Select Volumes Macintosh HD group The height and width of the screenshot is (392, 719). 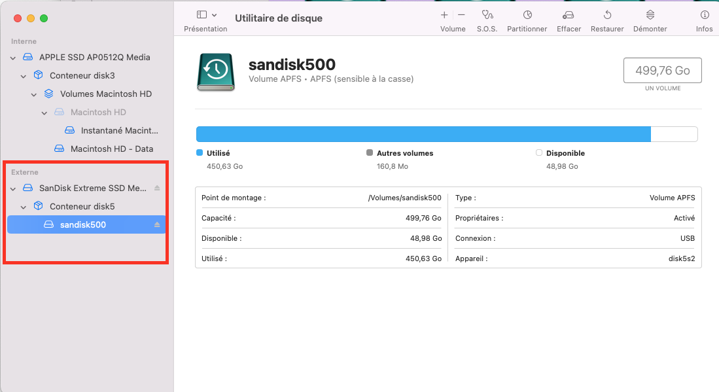[106, 94]
